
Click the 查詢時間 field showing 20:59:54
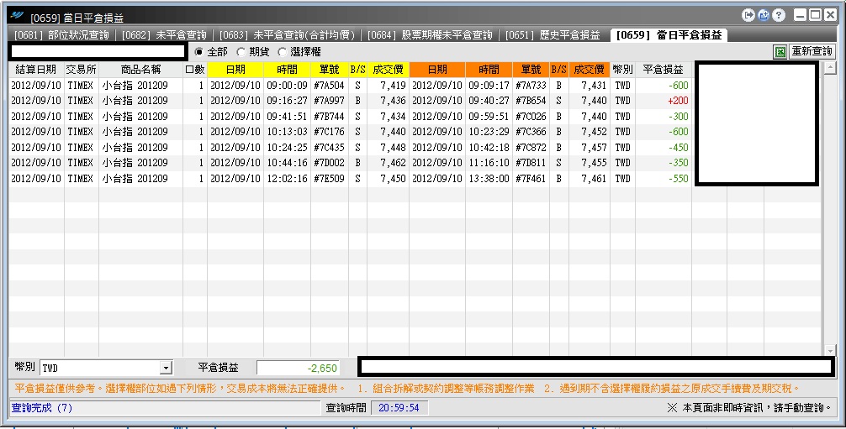pos(399,408)
